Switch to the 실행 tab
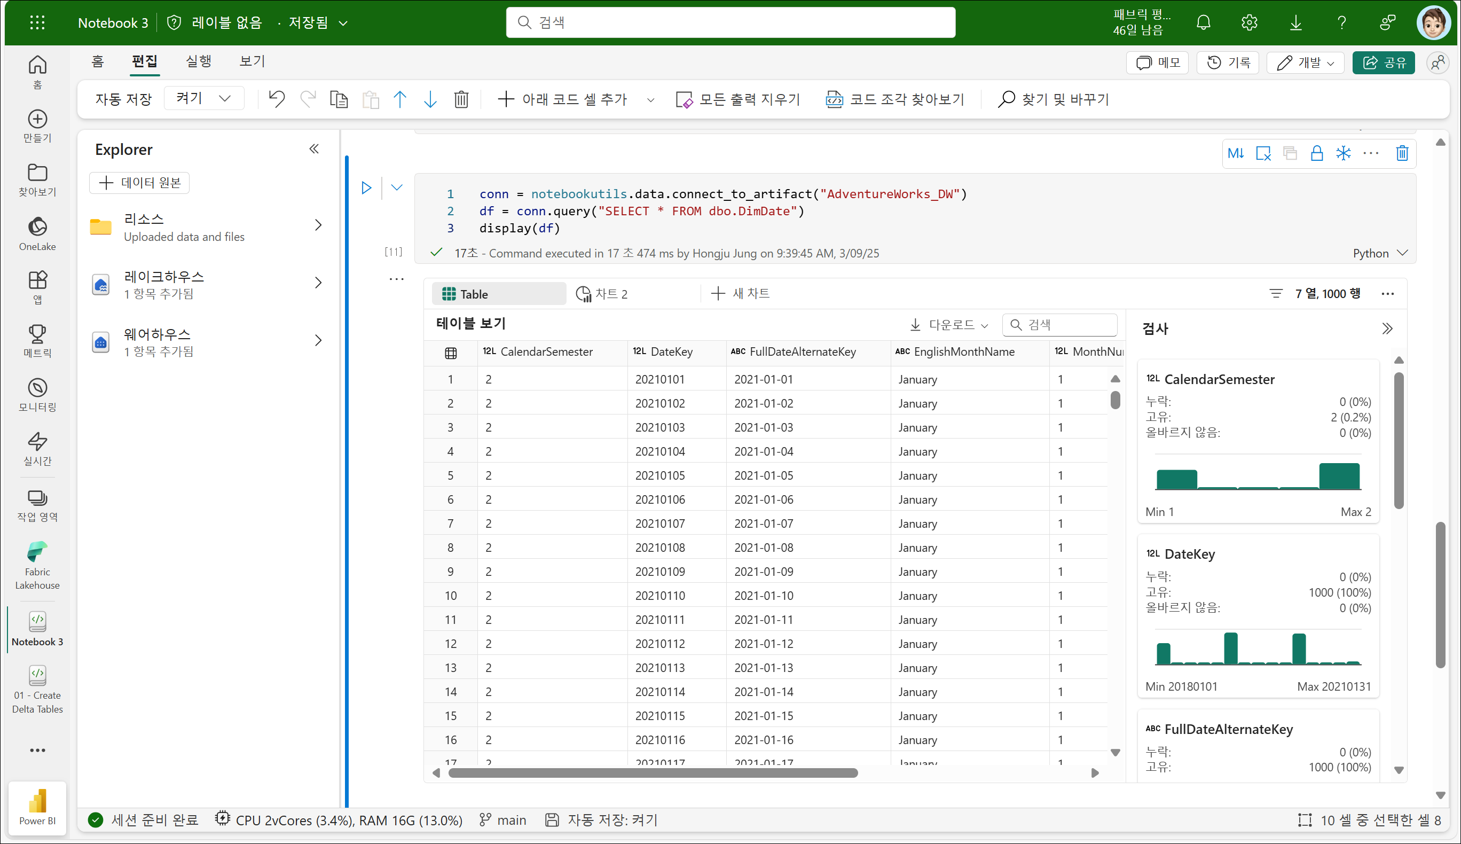 pyautogui.click(x=198, y=61)
